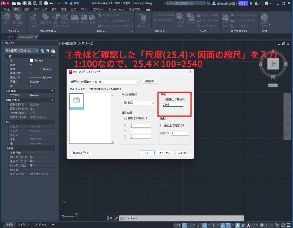Click the キャンセル button
293x228 pixels.
point(164,153)
